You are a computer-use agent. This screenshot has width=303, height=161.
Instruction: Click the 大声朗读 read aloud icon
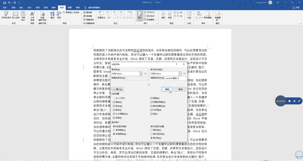point(32,15)
